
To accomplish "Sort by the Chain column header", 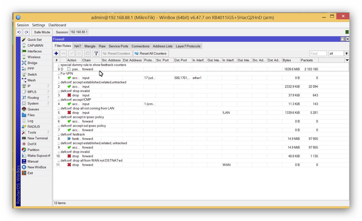I will coord(91,60).
